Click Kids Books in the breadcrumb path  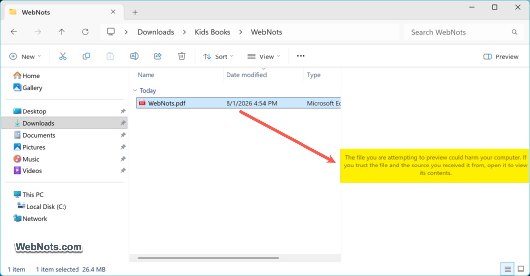pos(213,32)
